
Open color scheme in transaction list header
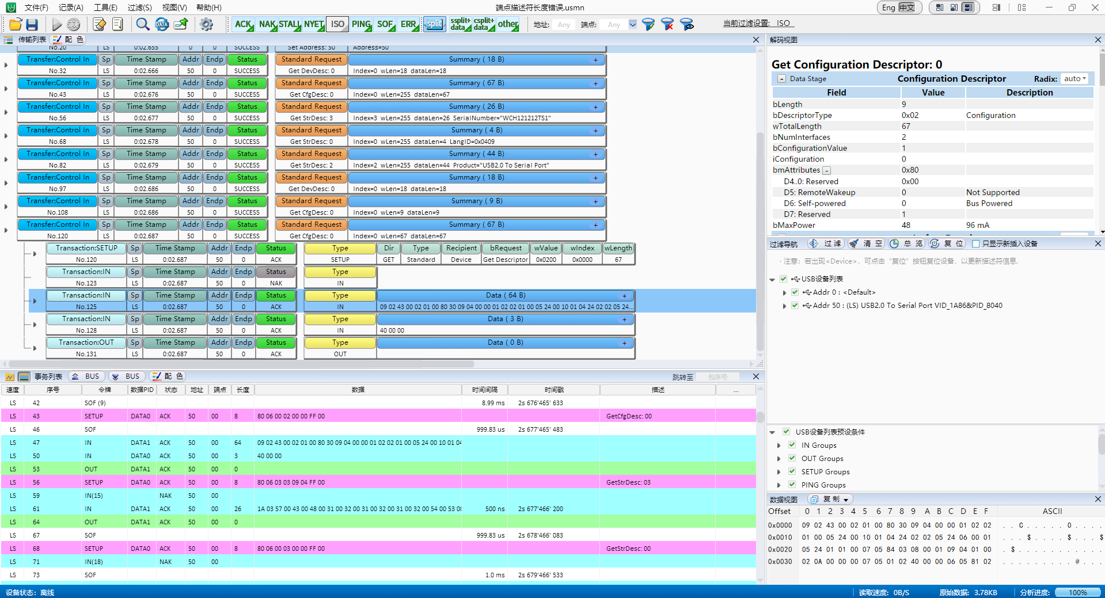(167, 376)
